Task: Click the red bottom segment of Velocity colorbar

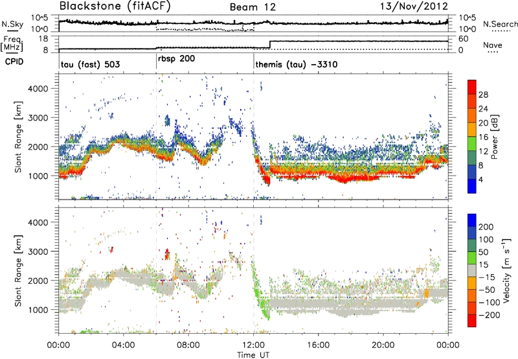Action: click(x=472, y=321)
